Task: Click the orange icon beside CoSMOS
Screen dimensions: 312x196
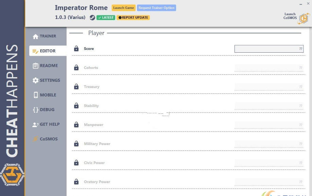Action: coord(35,139)
